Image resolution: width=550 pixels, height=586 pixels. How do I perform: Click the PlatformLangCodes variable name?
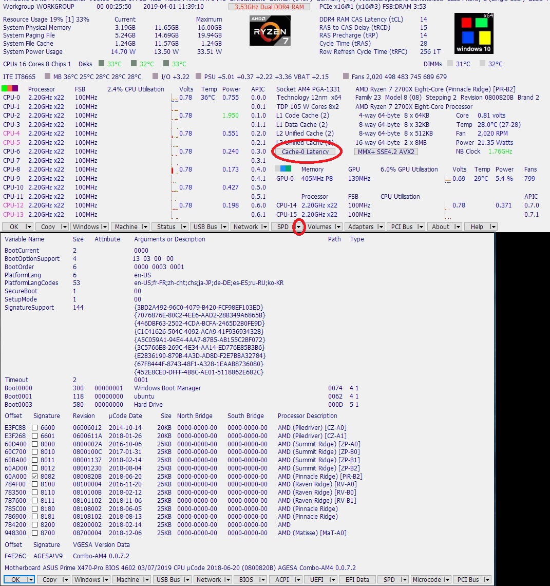coord(31,282)
